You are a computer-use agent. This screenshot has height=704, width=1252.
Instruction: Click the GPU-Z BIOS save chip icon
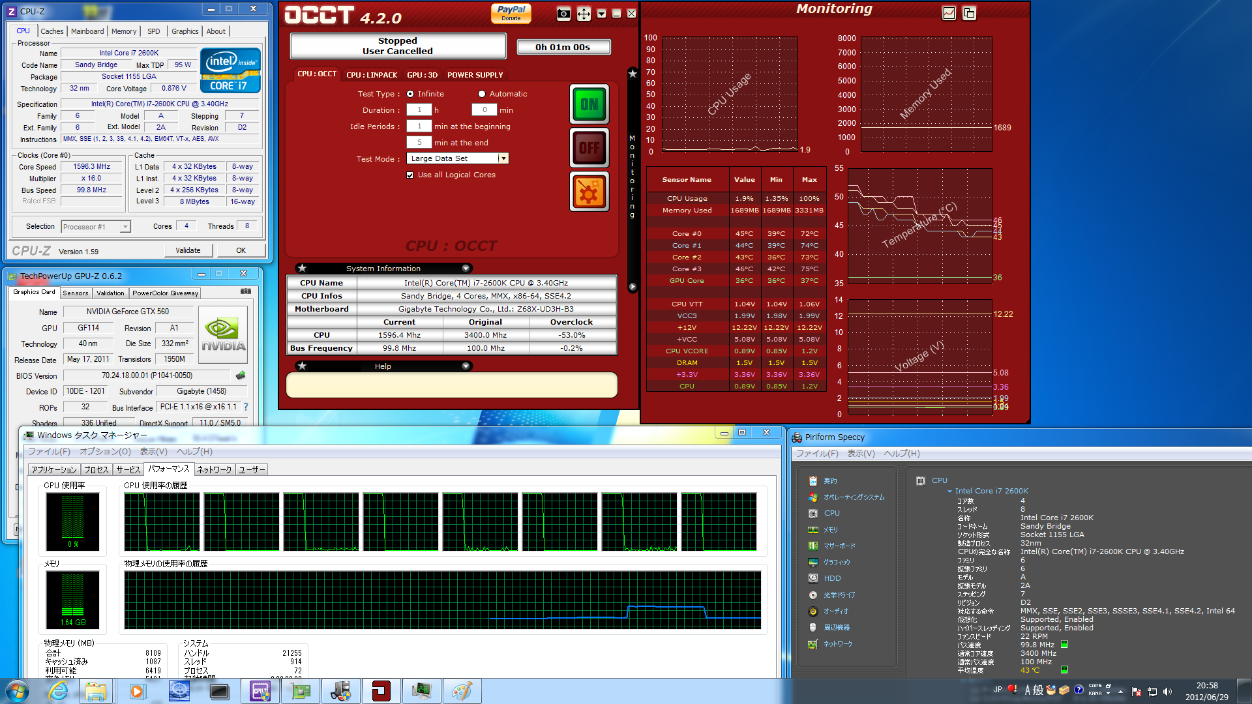pos(241,375)
